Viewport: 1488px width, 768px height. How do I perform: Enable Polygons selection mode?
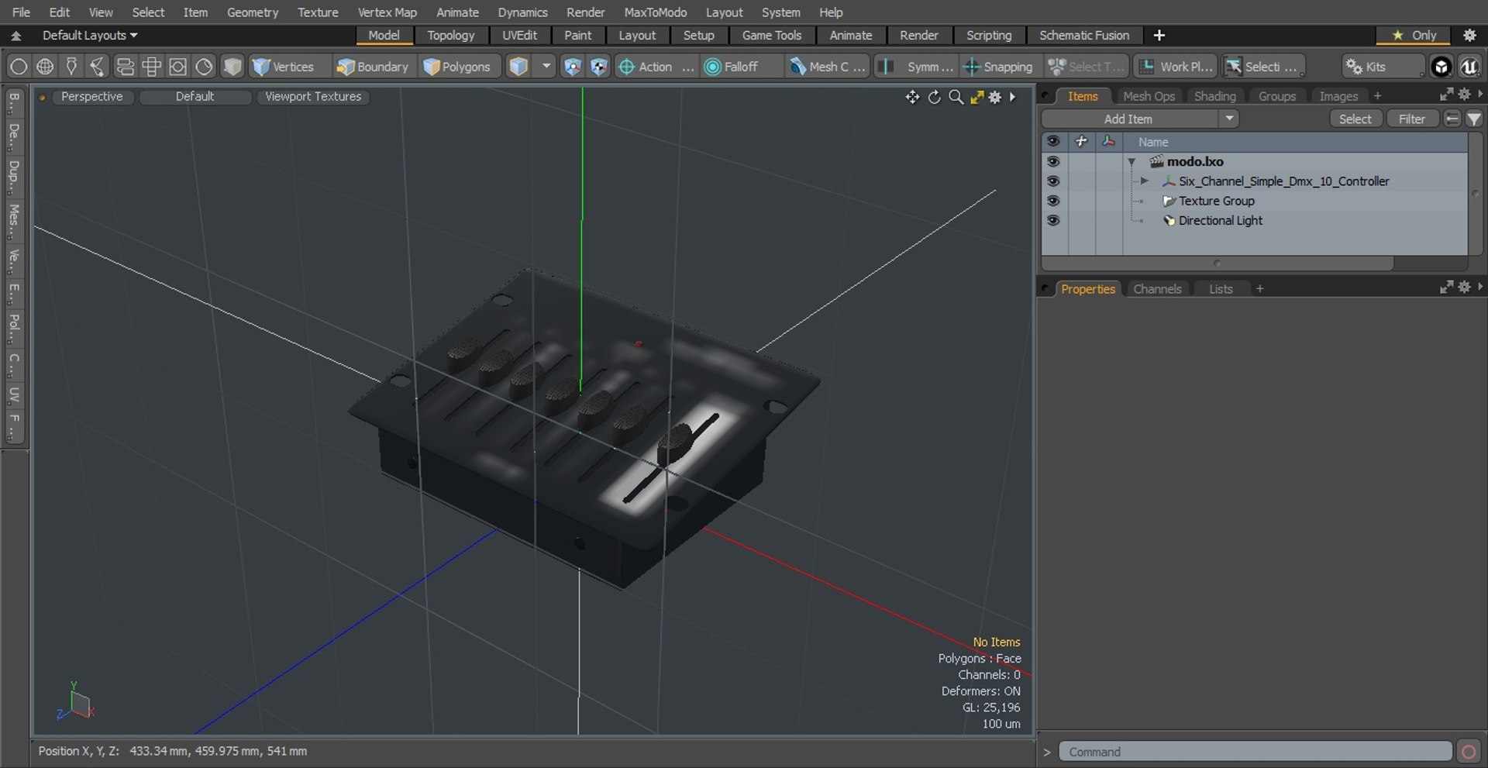pyautogui.click(x=457, y=67)
